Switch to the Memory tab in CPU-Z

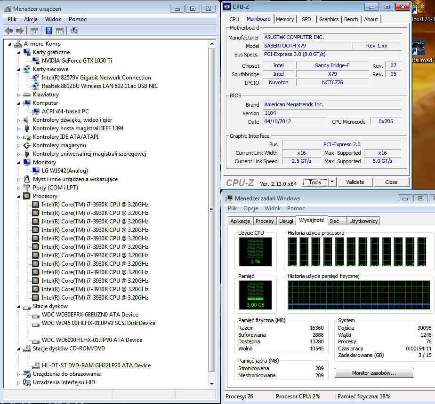coord(285,19)
